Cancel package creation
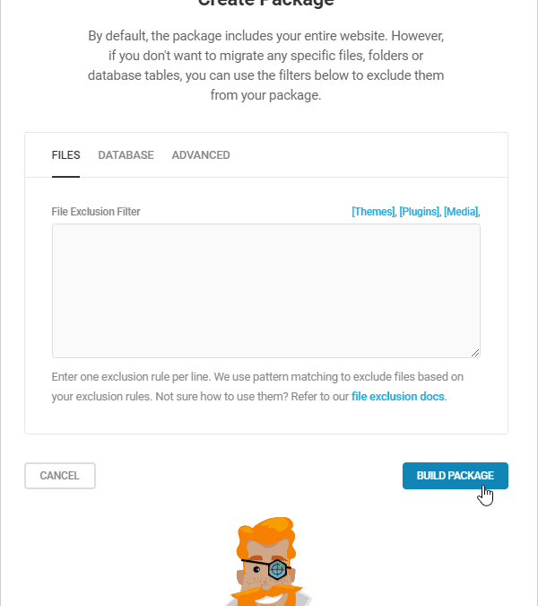The height and width of the screenshot is (606, 538). (x=60, y=476)
